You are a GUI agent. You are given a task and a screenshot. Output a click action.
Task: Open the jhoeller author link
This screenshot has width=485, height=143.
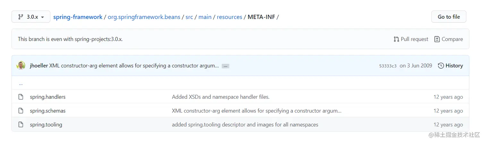tap(39, 66)
